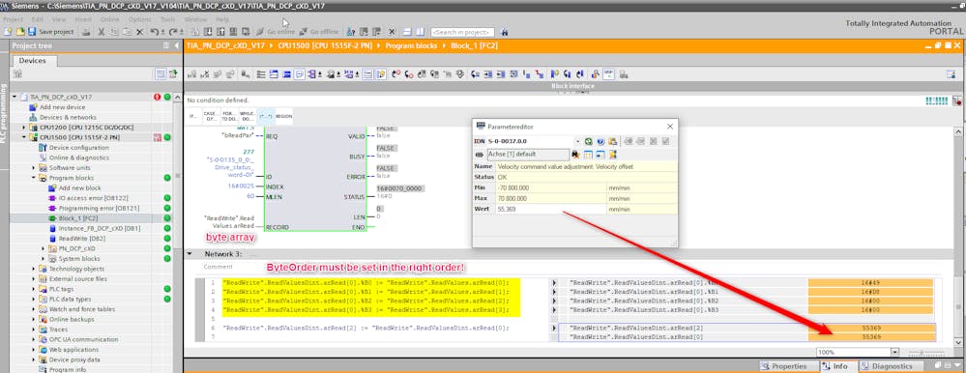Click Program blocks in breadcrumb path

(411, 45)
